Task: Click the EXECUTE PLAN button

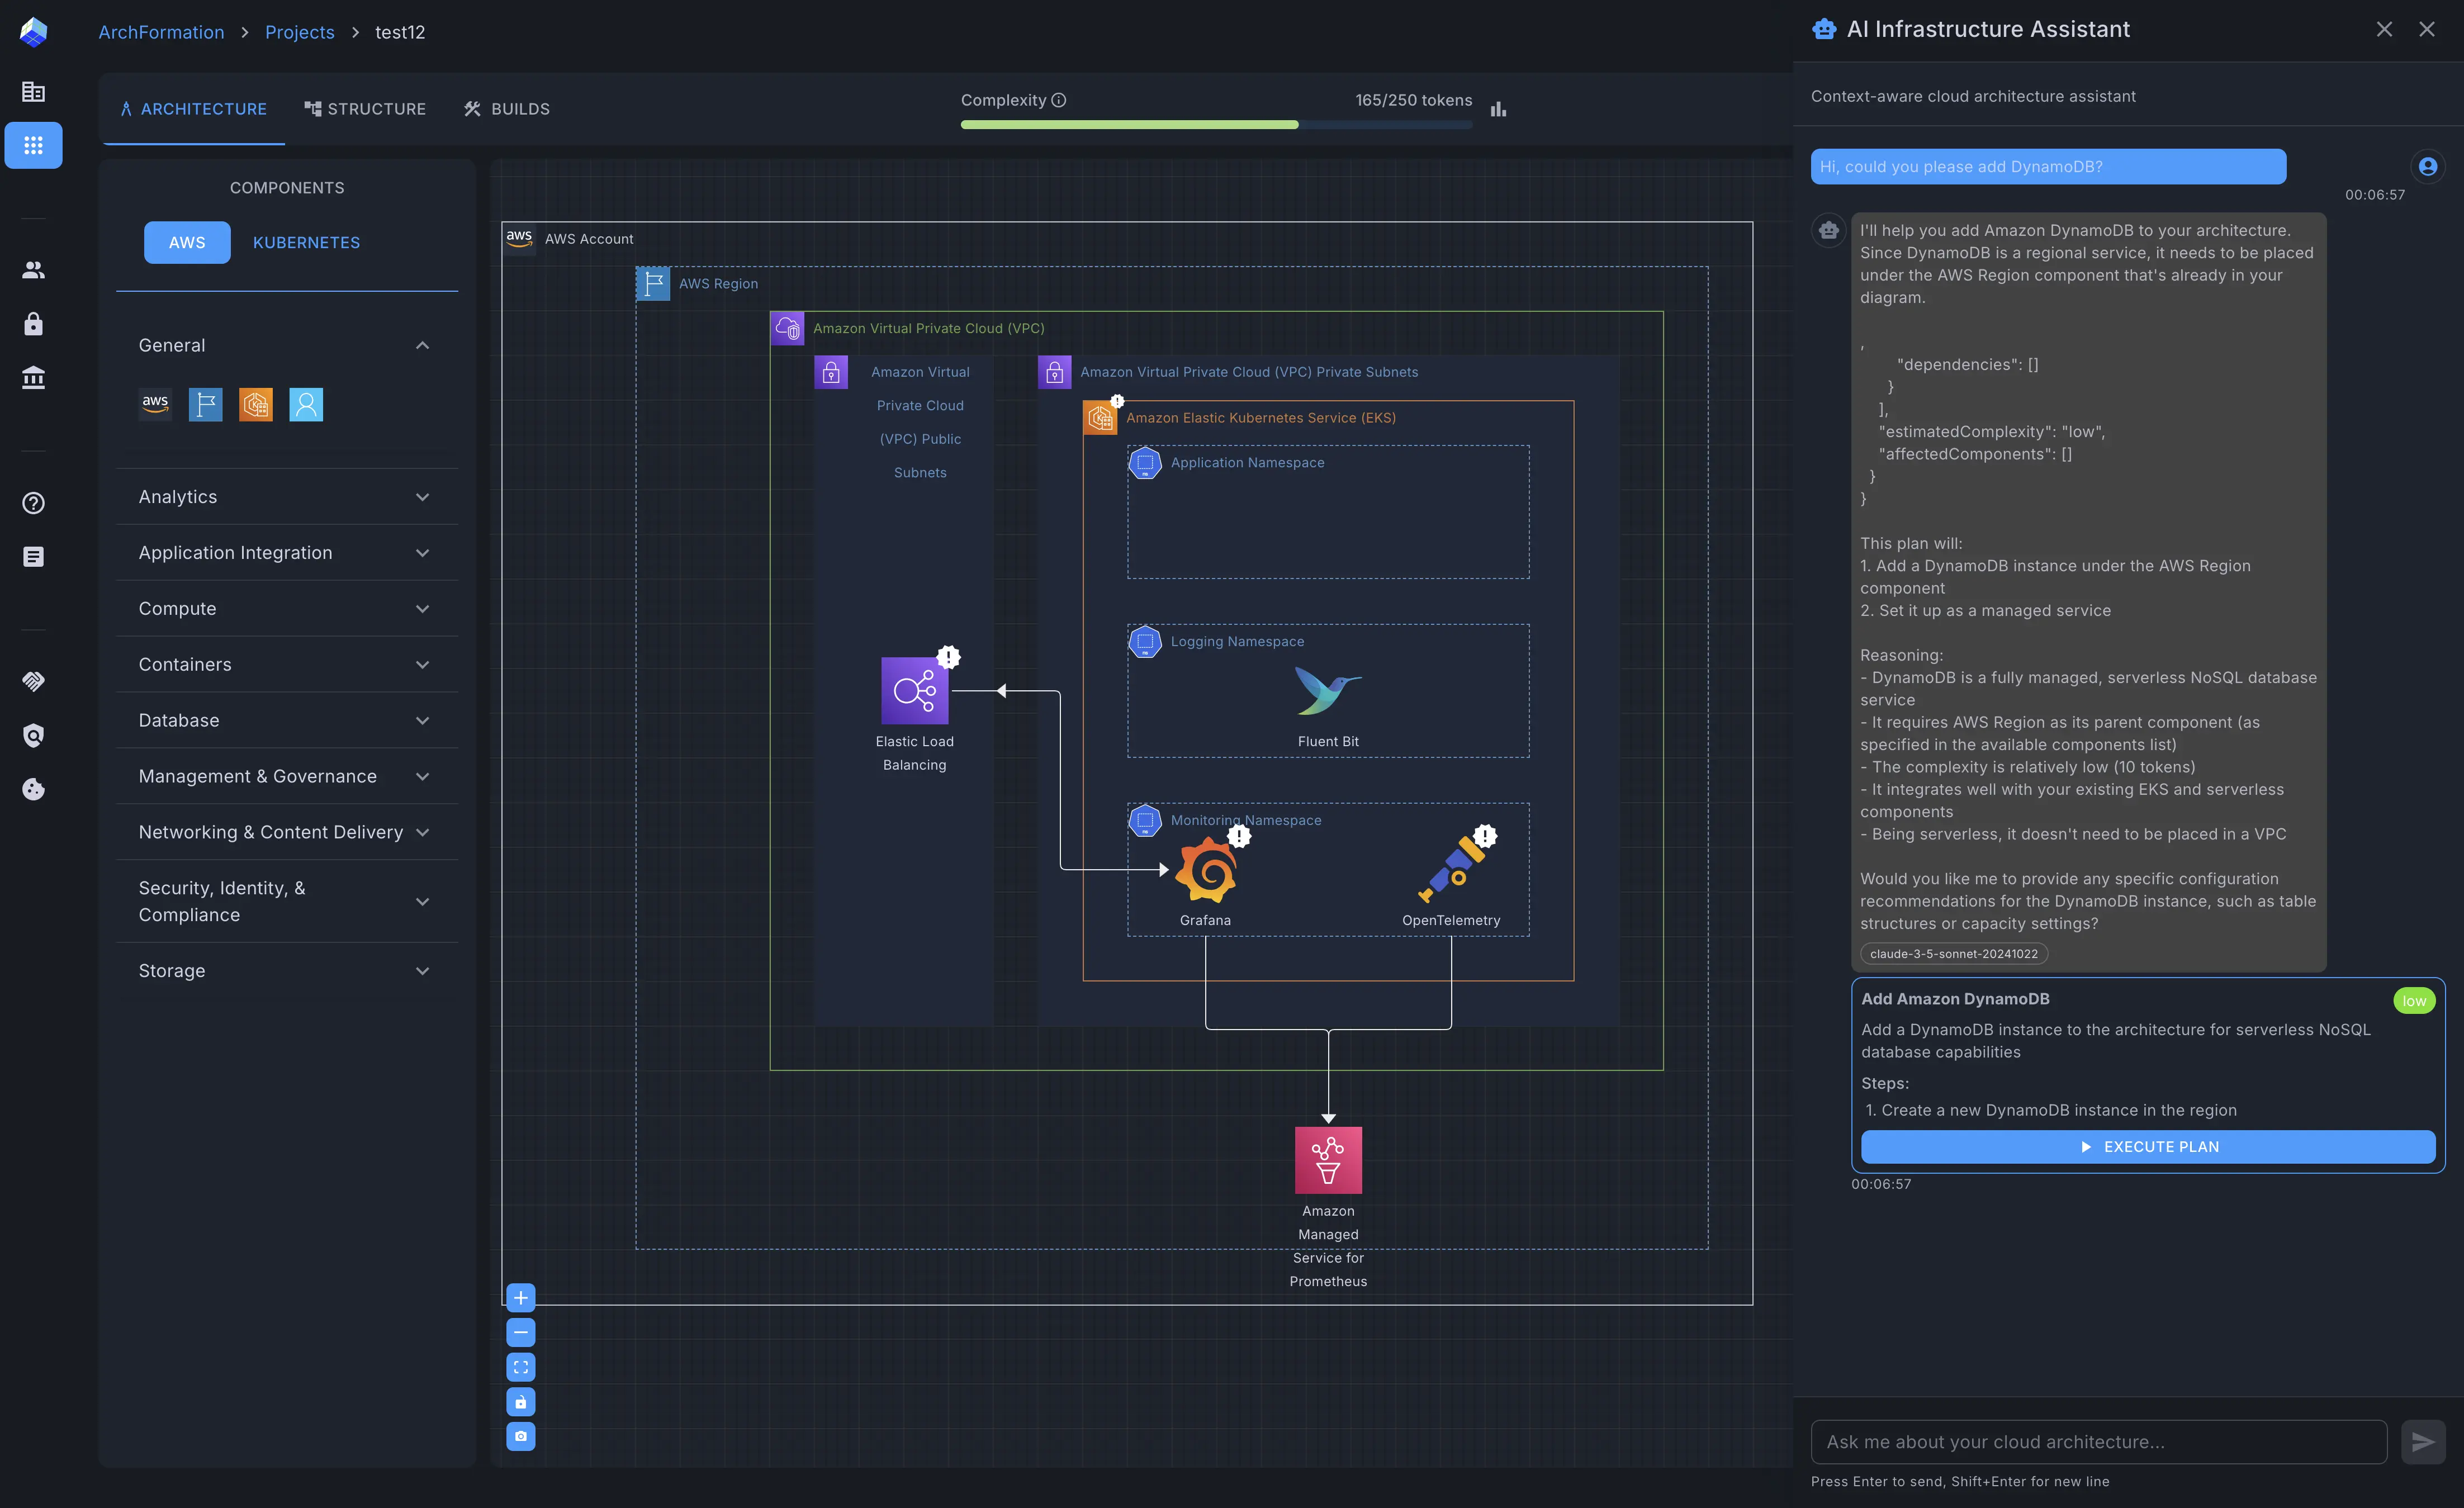Action: pyautogui.click(x=2147, y=1147)
